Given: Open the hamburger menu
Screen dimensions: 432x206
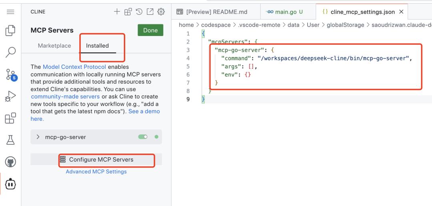Looking at the screenshot, I should tap(10, 12).
